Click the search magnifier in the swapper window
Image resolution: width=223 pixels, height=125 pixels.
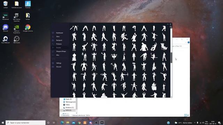coord(171,27)
